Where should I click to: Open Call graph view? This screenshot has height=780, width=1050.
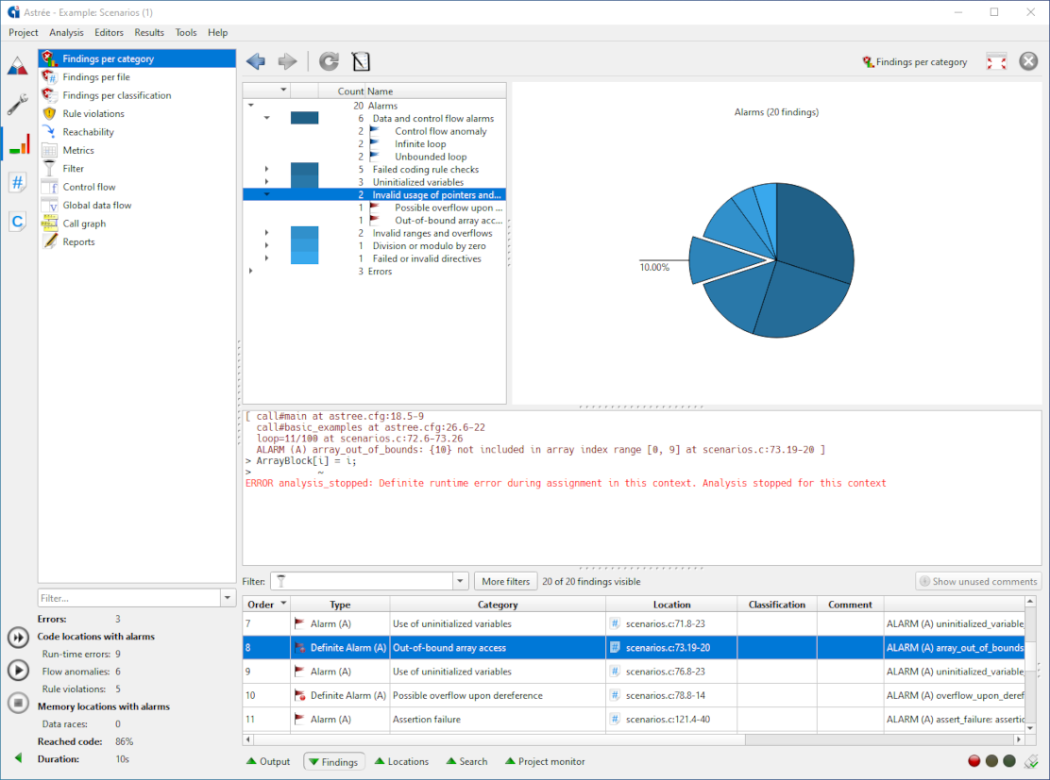(137, 224)
